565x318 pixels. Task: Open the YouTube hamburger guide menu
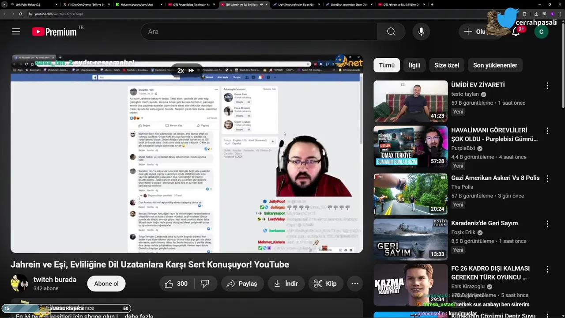click(x=16, y=31)
